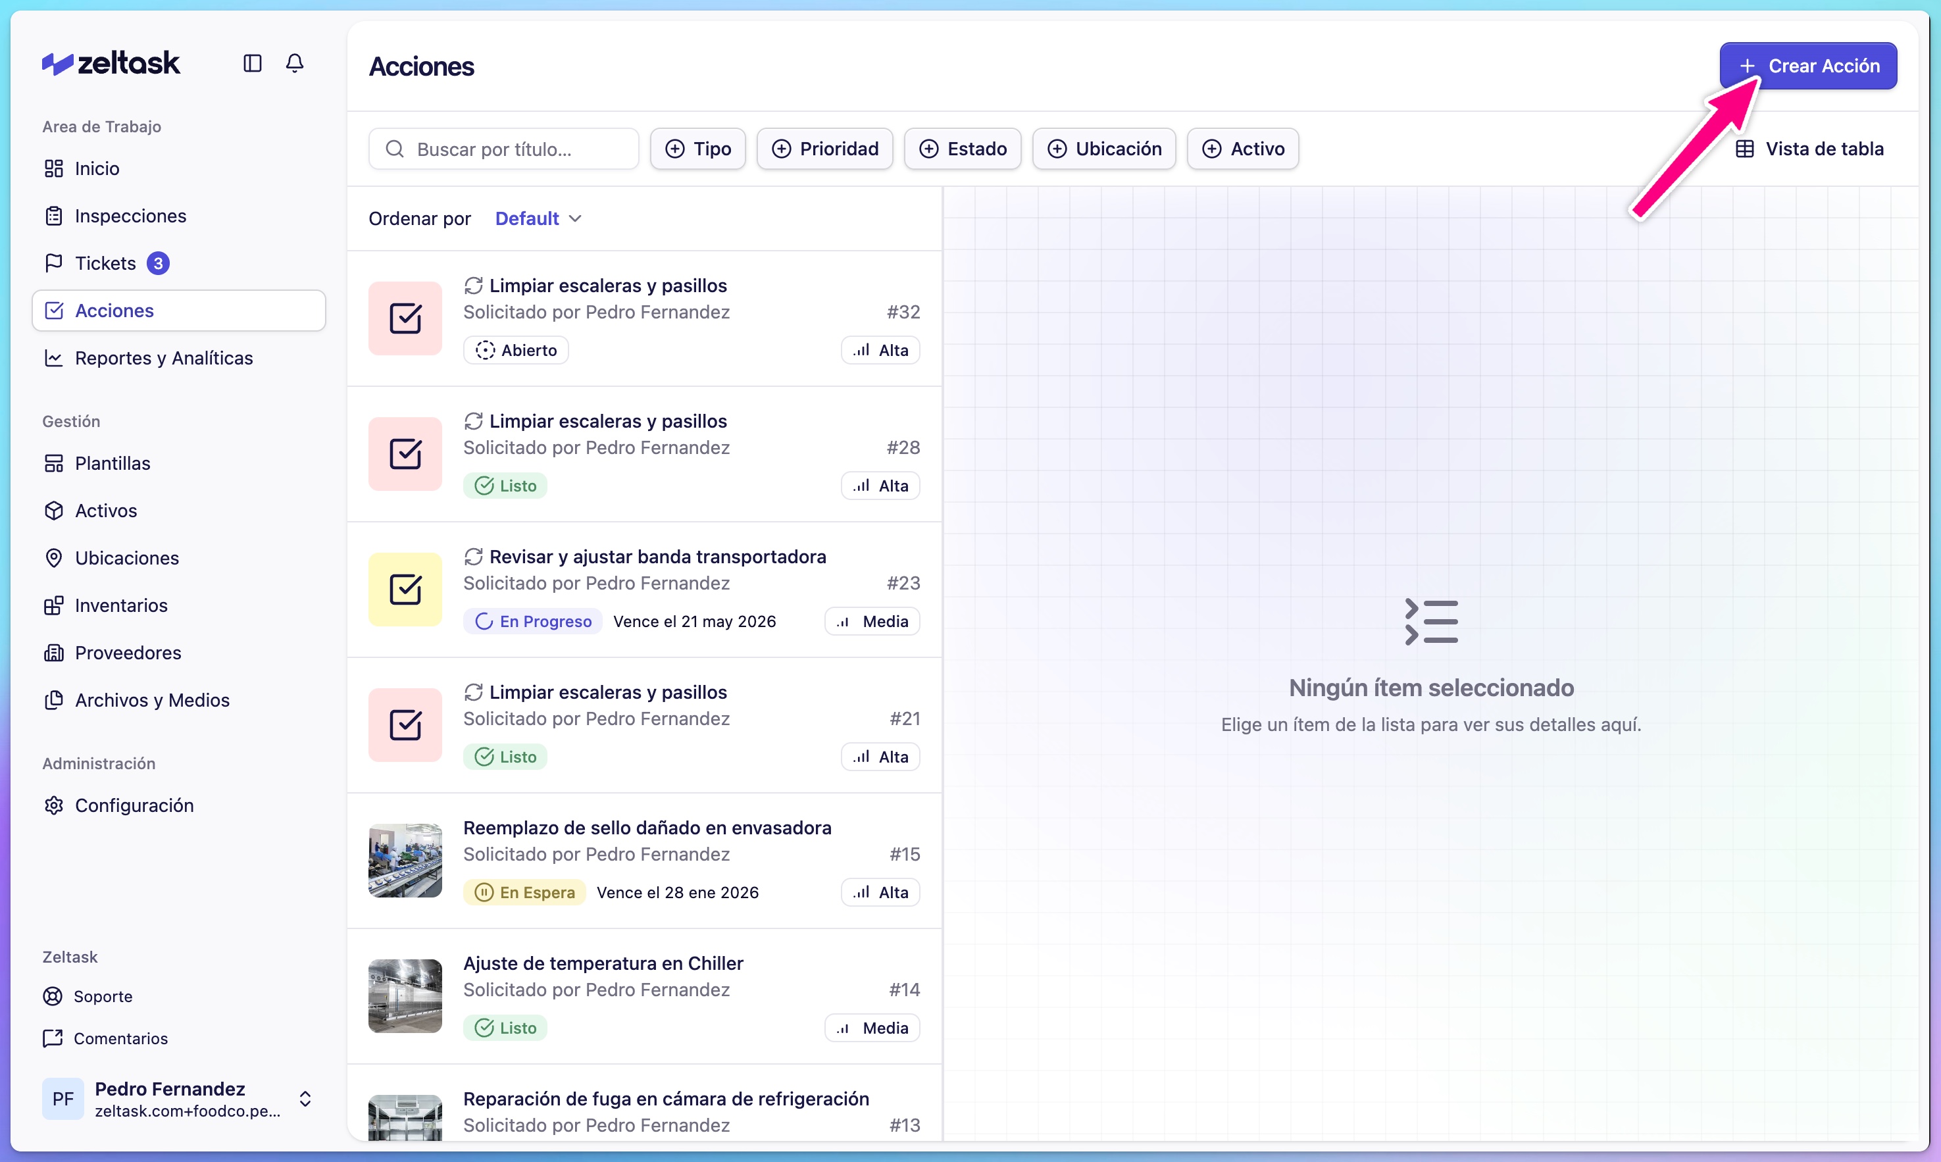
Task: Open the notifications bell icon
Action: pos(294,63)
